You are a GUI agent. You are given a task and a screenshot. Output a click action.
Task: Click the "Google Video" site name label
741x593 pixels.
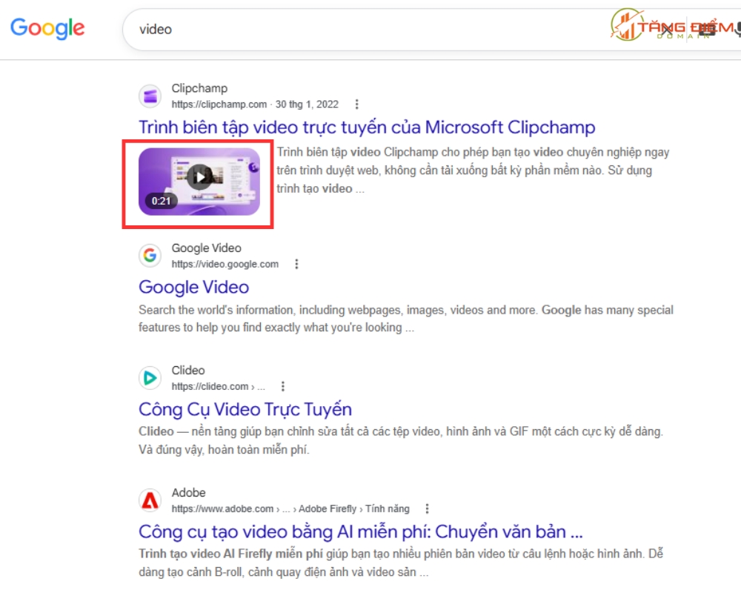(206, 248)
